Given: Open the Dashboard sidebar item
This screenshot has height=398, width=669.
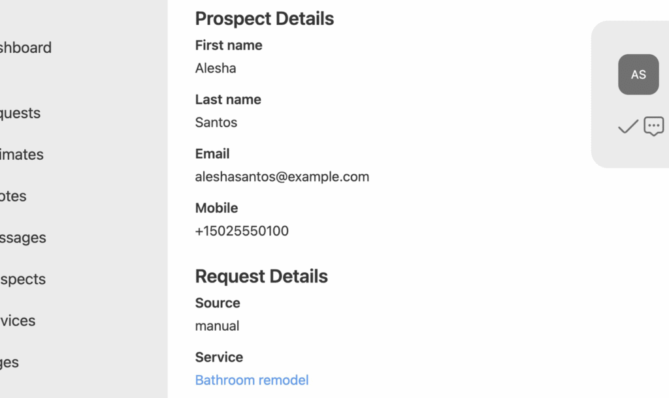Looking at the screenshot, I should 25,48.
